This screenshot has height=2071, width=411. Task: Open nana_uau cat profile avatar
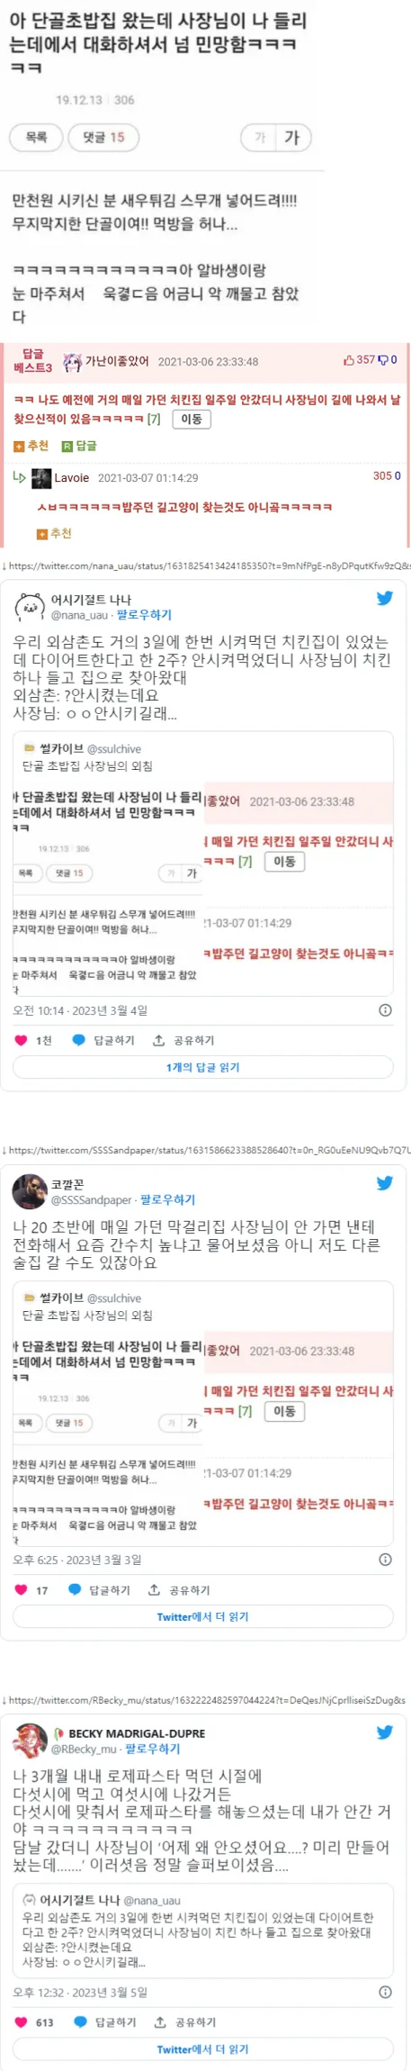click(30, 607)
